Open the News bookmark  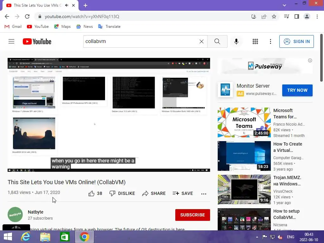coord(84,27)
